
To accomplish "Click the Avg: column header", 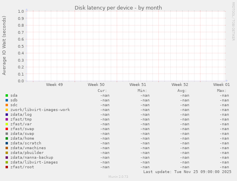I will click(182, 91).
